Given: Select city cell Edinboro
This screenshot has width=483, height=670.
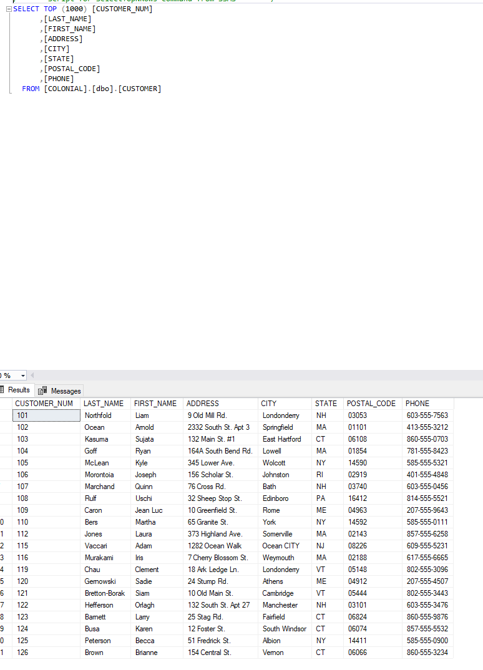Looking at the screenshot, I should (x=285, y=498).
